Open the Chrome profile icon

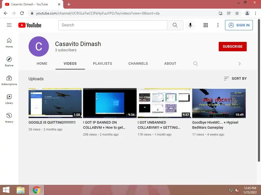click(247, 13)
